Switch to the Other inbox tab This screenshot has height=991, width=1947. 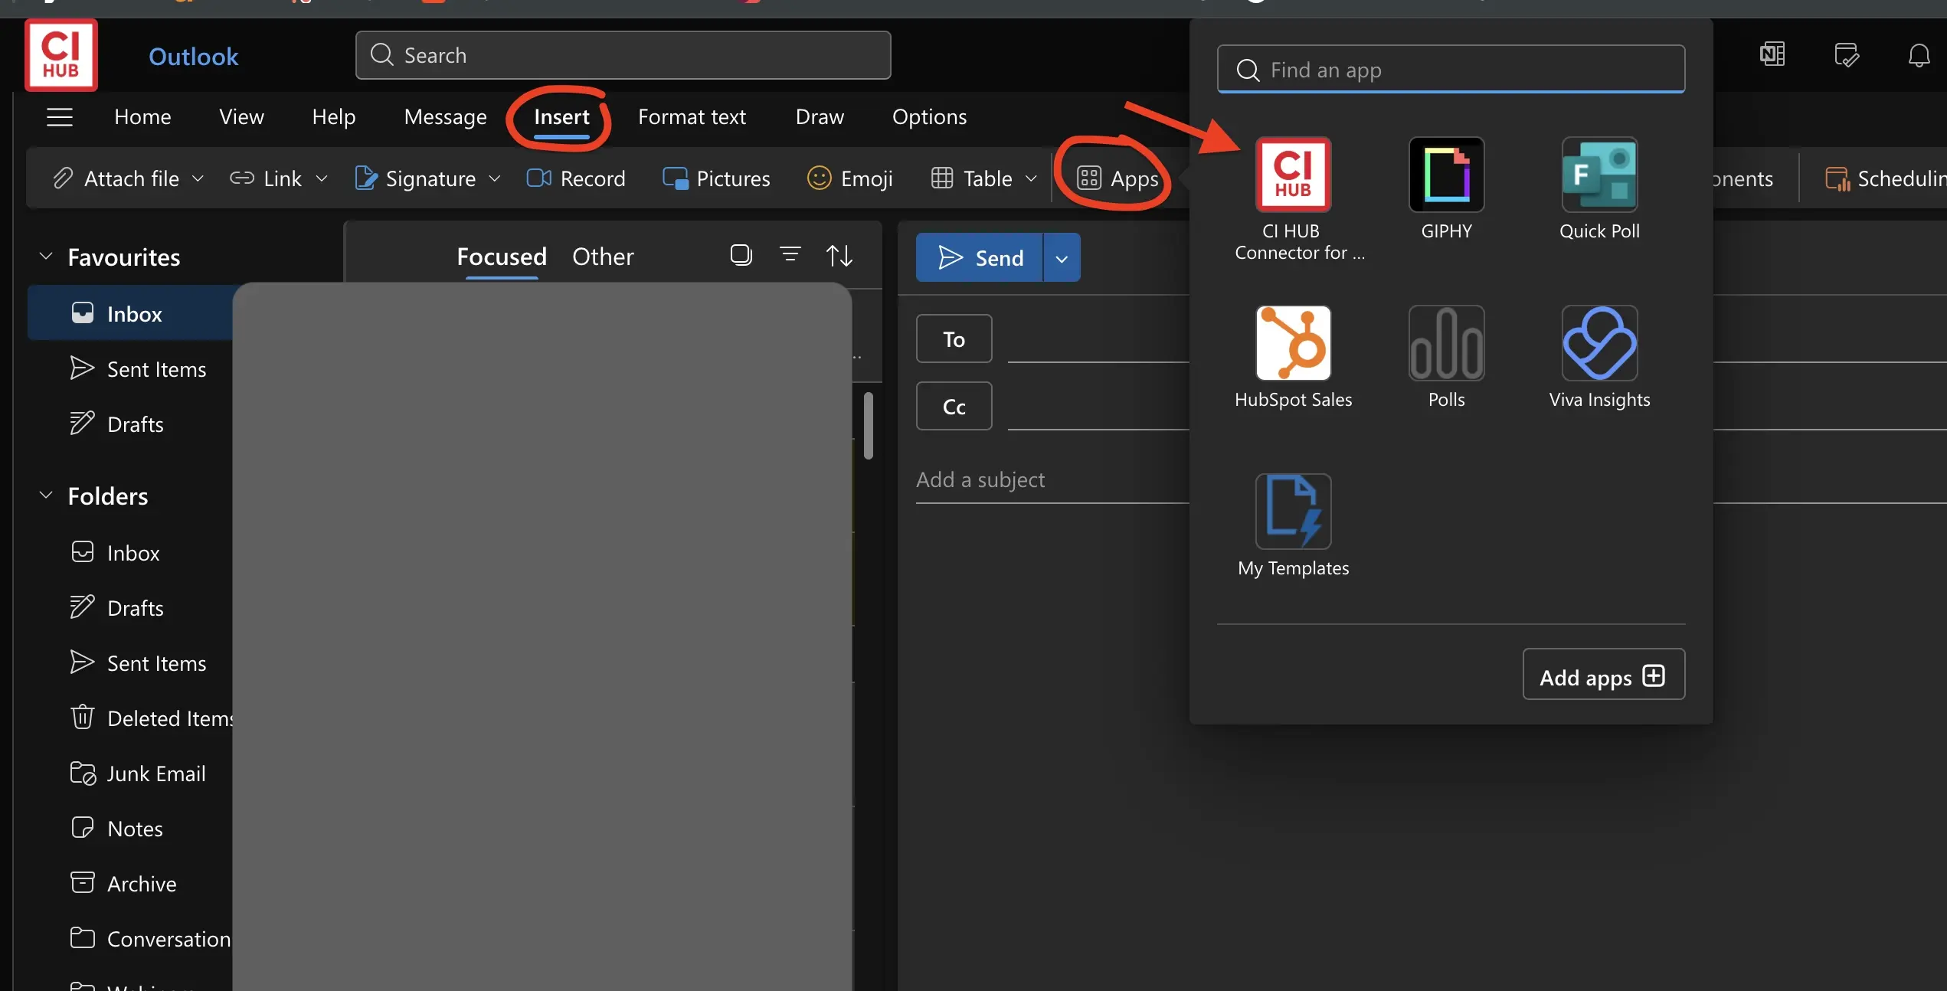pyautogui.click(x=603, y=256)
